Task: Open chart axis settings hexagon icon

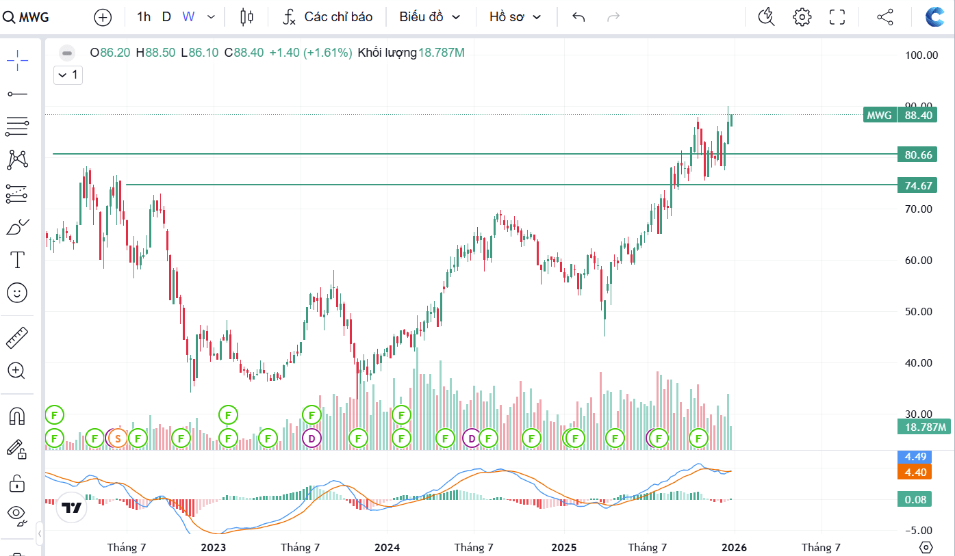Action: pyautogui.click(x=926, y=548)
